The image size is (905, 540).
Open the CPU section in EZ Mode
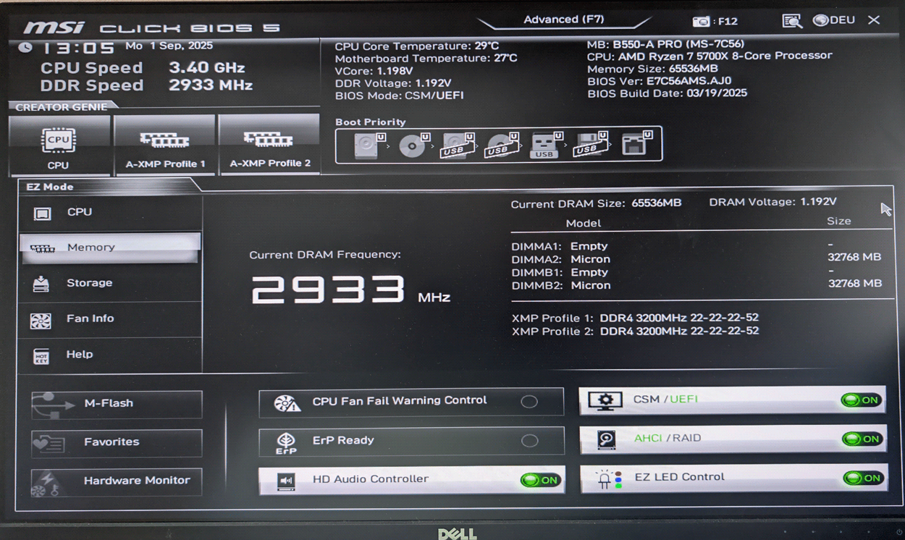pos(110,213)
